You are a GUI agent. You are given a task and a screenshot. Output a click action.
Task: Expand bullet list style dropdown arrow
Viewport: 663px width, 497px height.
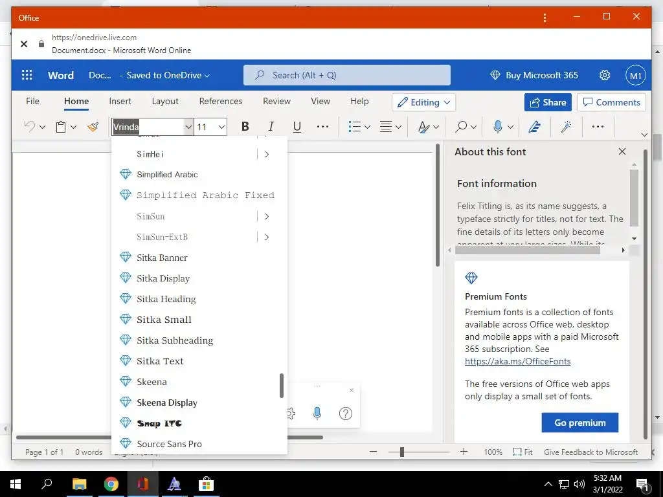coord(368,127)
